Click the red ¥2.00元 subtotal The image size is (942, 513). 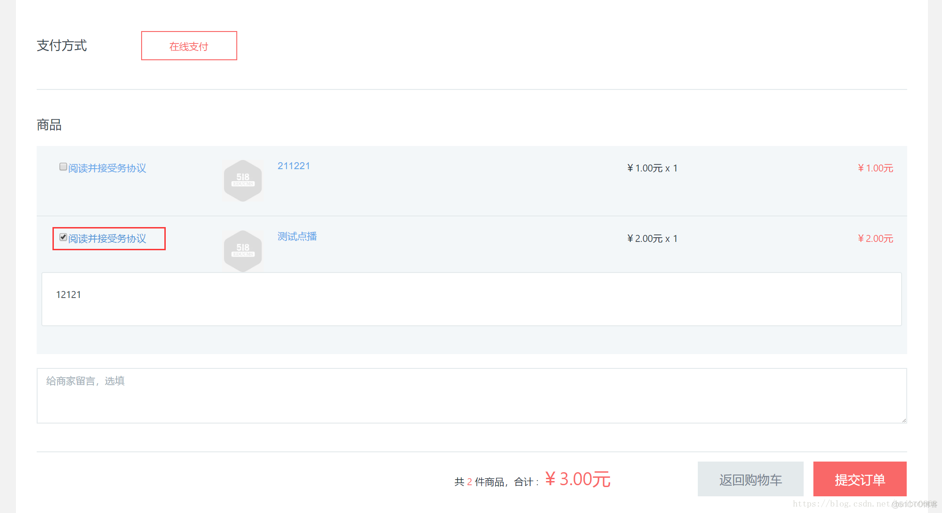pos(875,239)
